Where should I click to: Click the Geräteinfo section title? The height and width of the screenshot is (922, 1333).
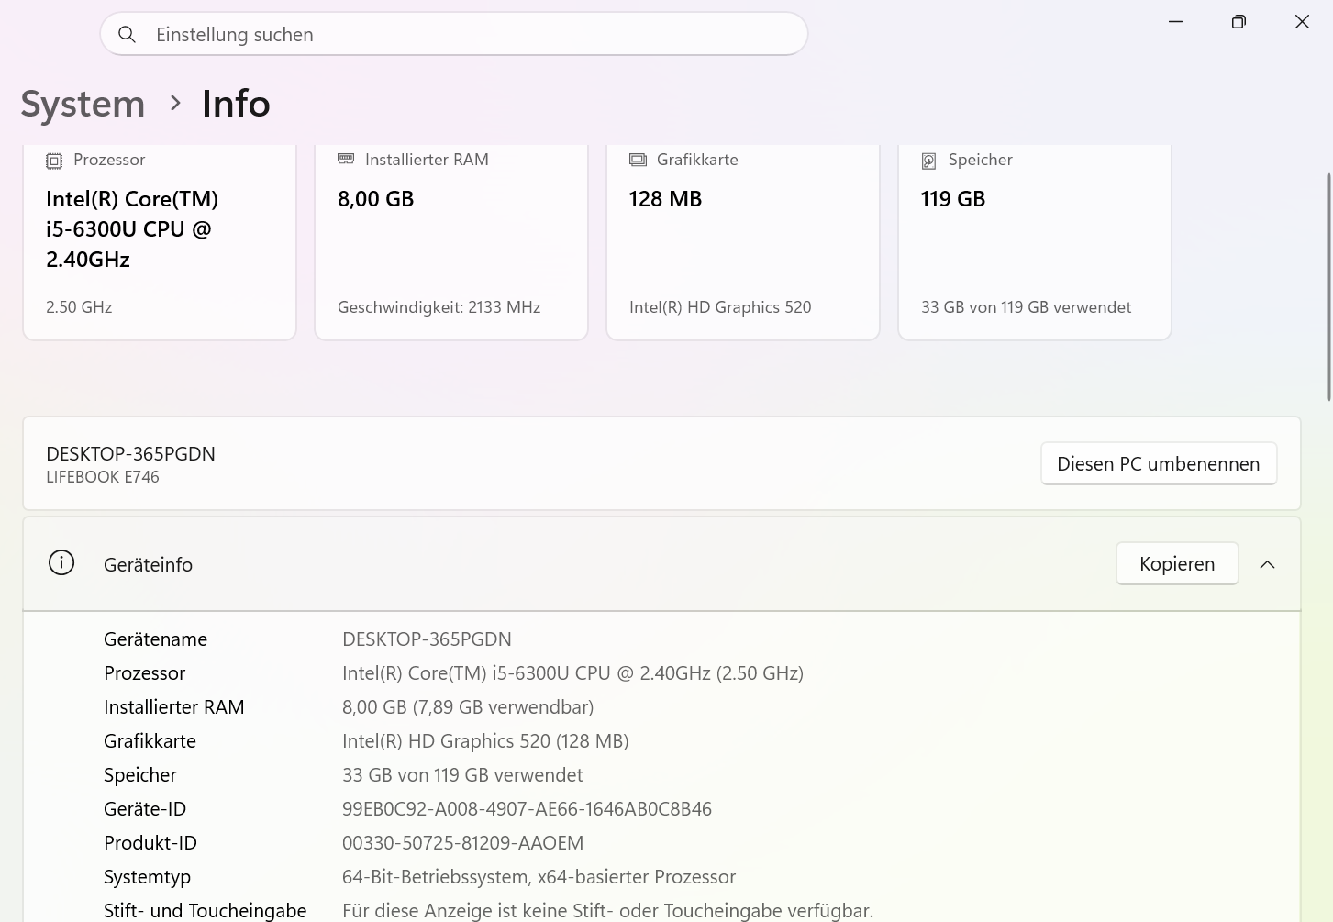pos(148,565)
